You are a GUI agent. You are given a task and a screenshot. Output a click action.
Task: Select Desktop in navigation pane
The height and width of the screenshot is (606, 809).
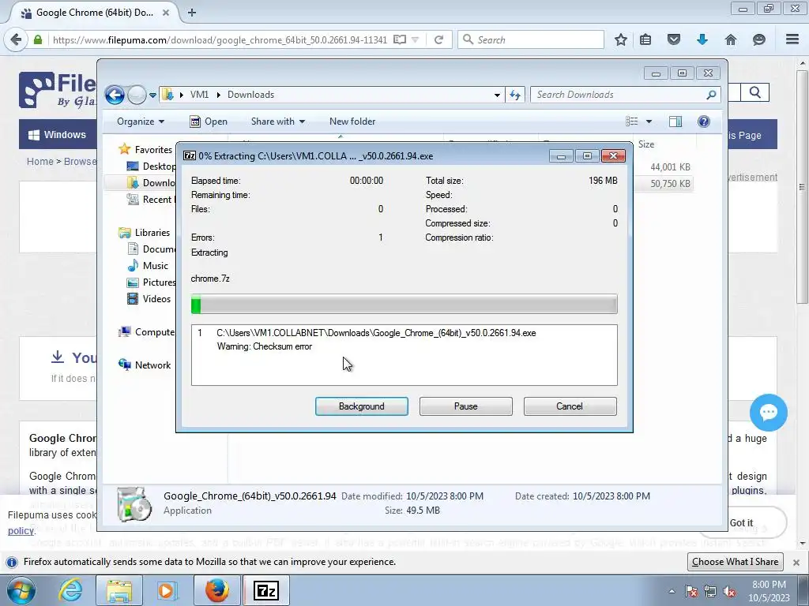point(151,166)
